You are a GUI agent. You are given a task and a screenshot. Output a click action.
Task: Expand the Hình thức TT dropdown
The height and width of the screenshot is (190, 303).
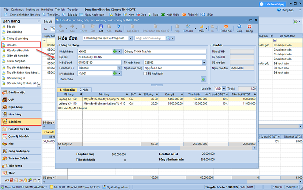point(120,68)
